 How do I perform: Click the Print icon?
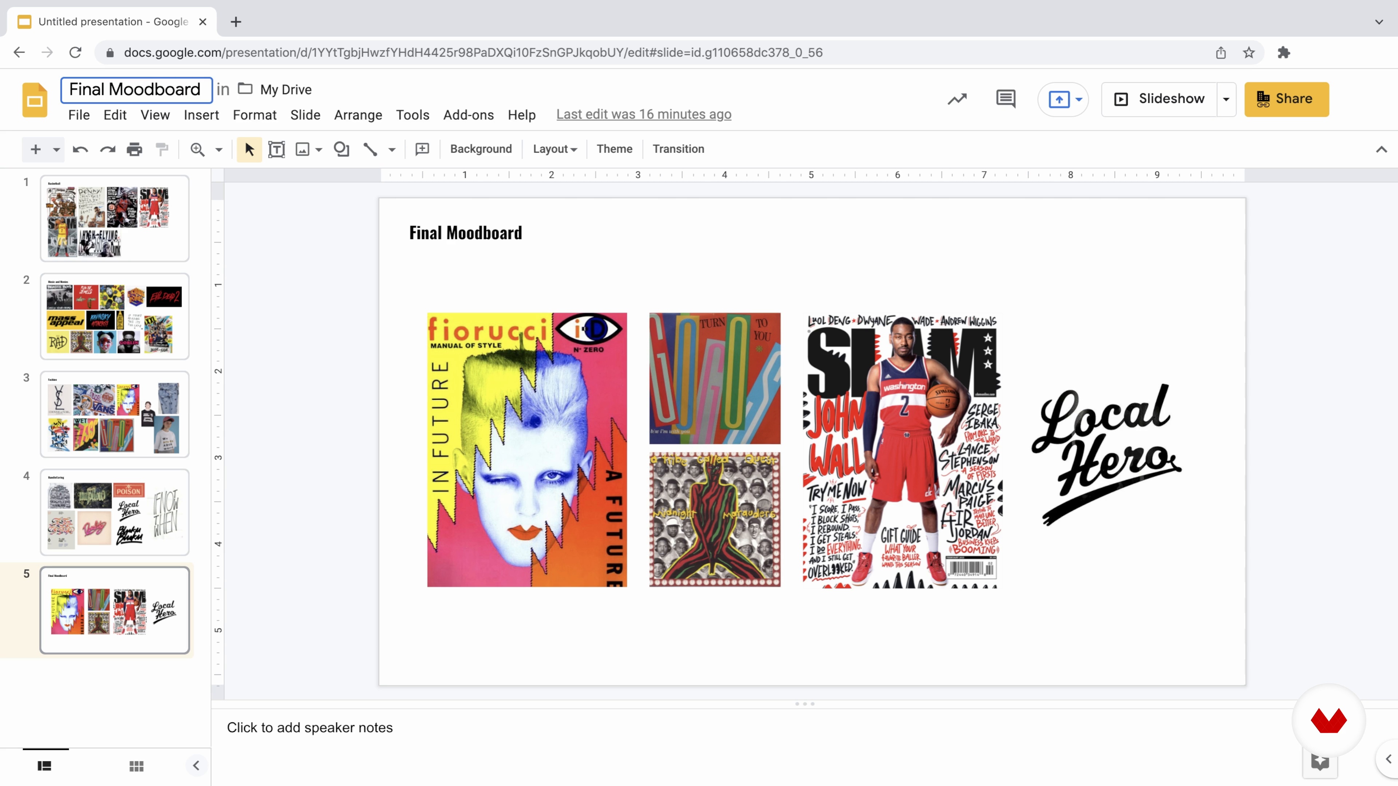[134, 149]
